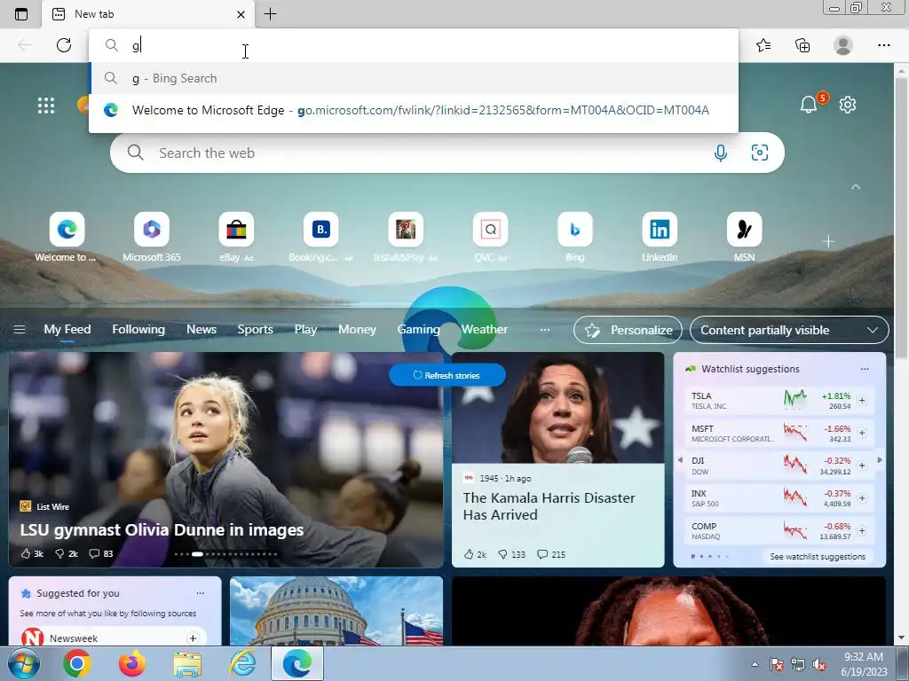Launch Google Chrome from the taskbar
The height and width of the screenshot is (681, 909).
pos(77,663)
